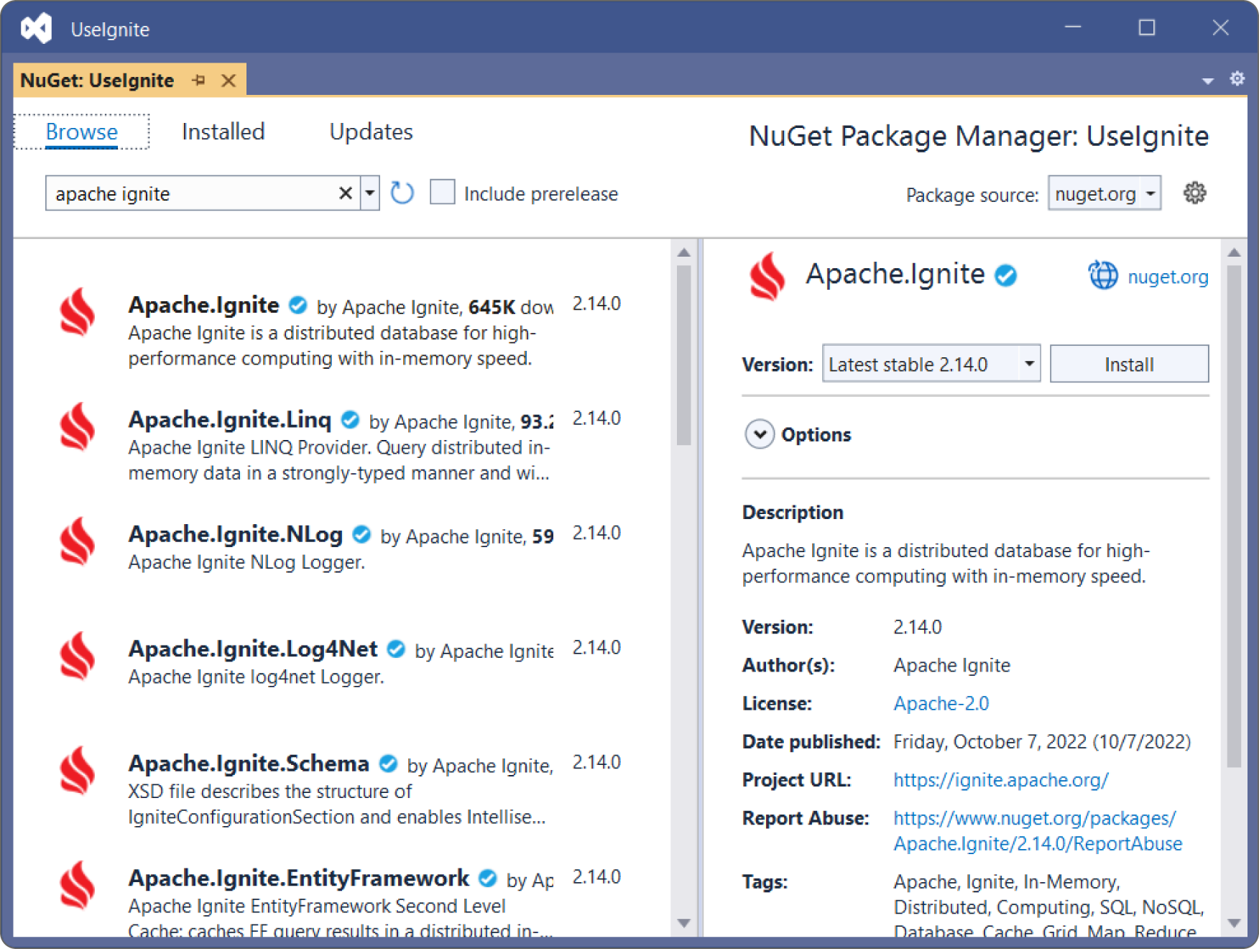The image size is (1259, 949).
Task: Open the tab list dropdown arrow
Action: click(x=1208, y=81)
